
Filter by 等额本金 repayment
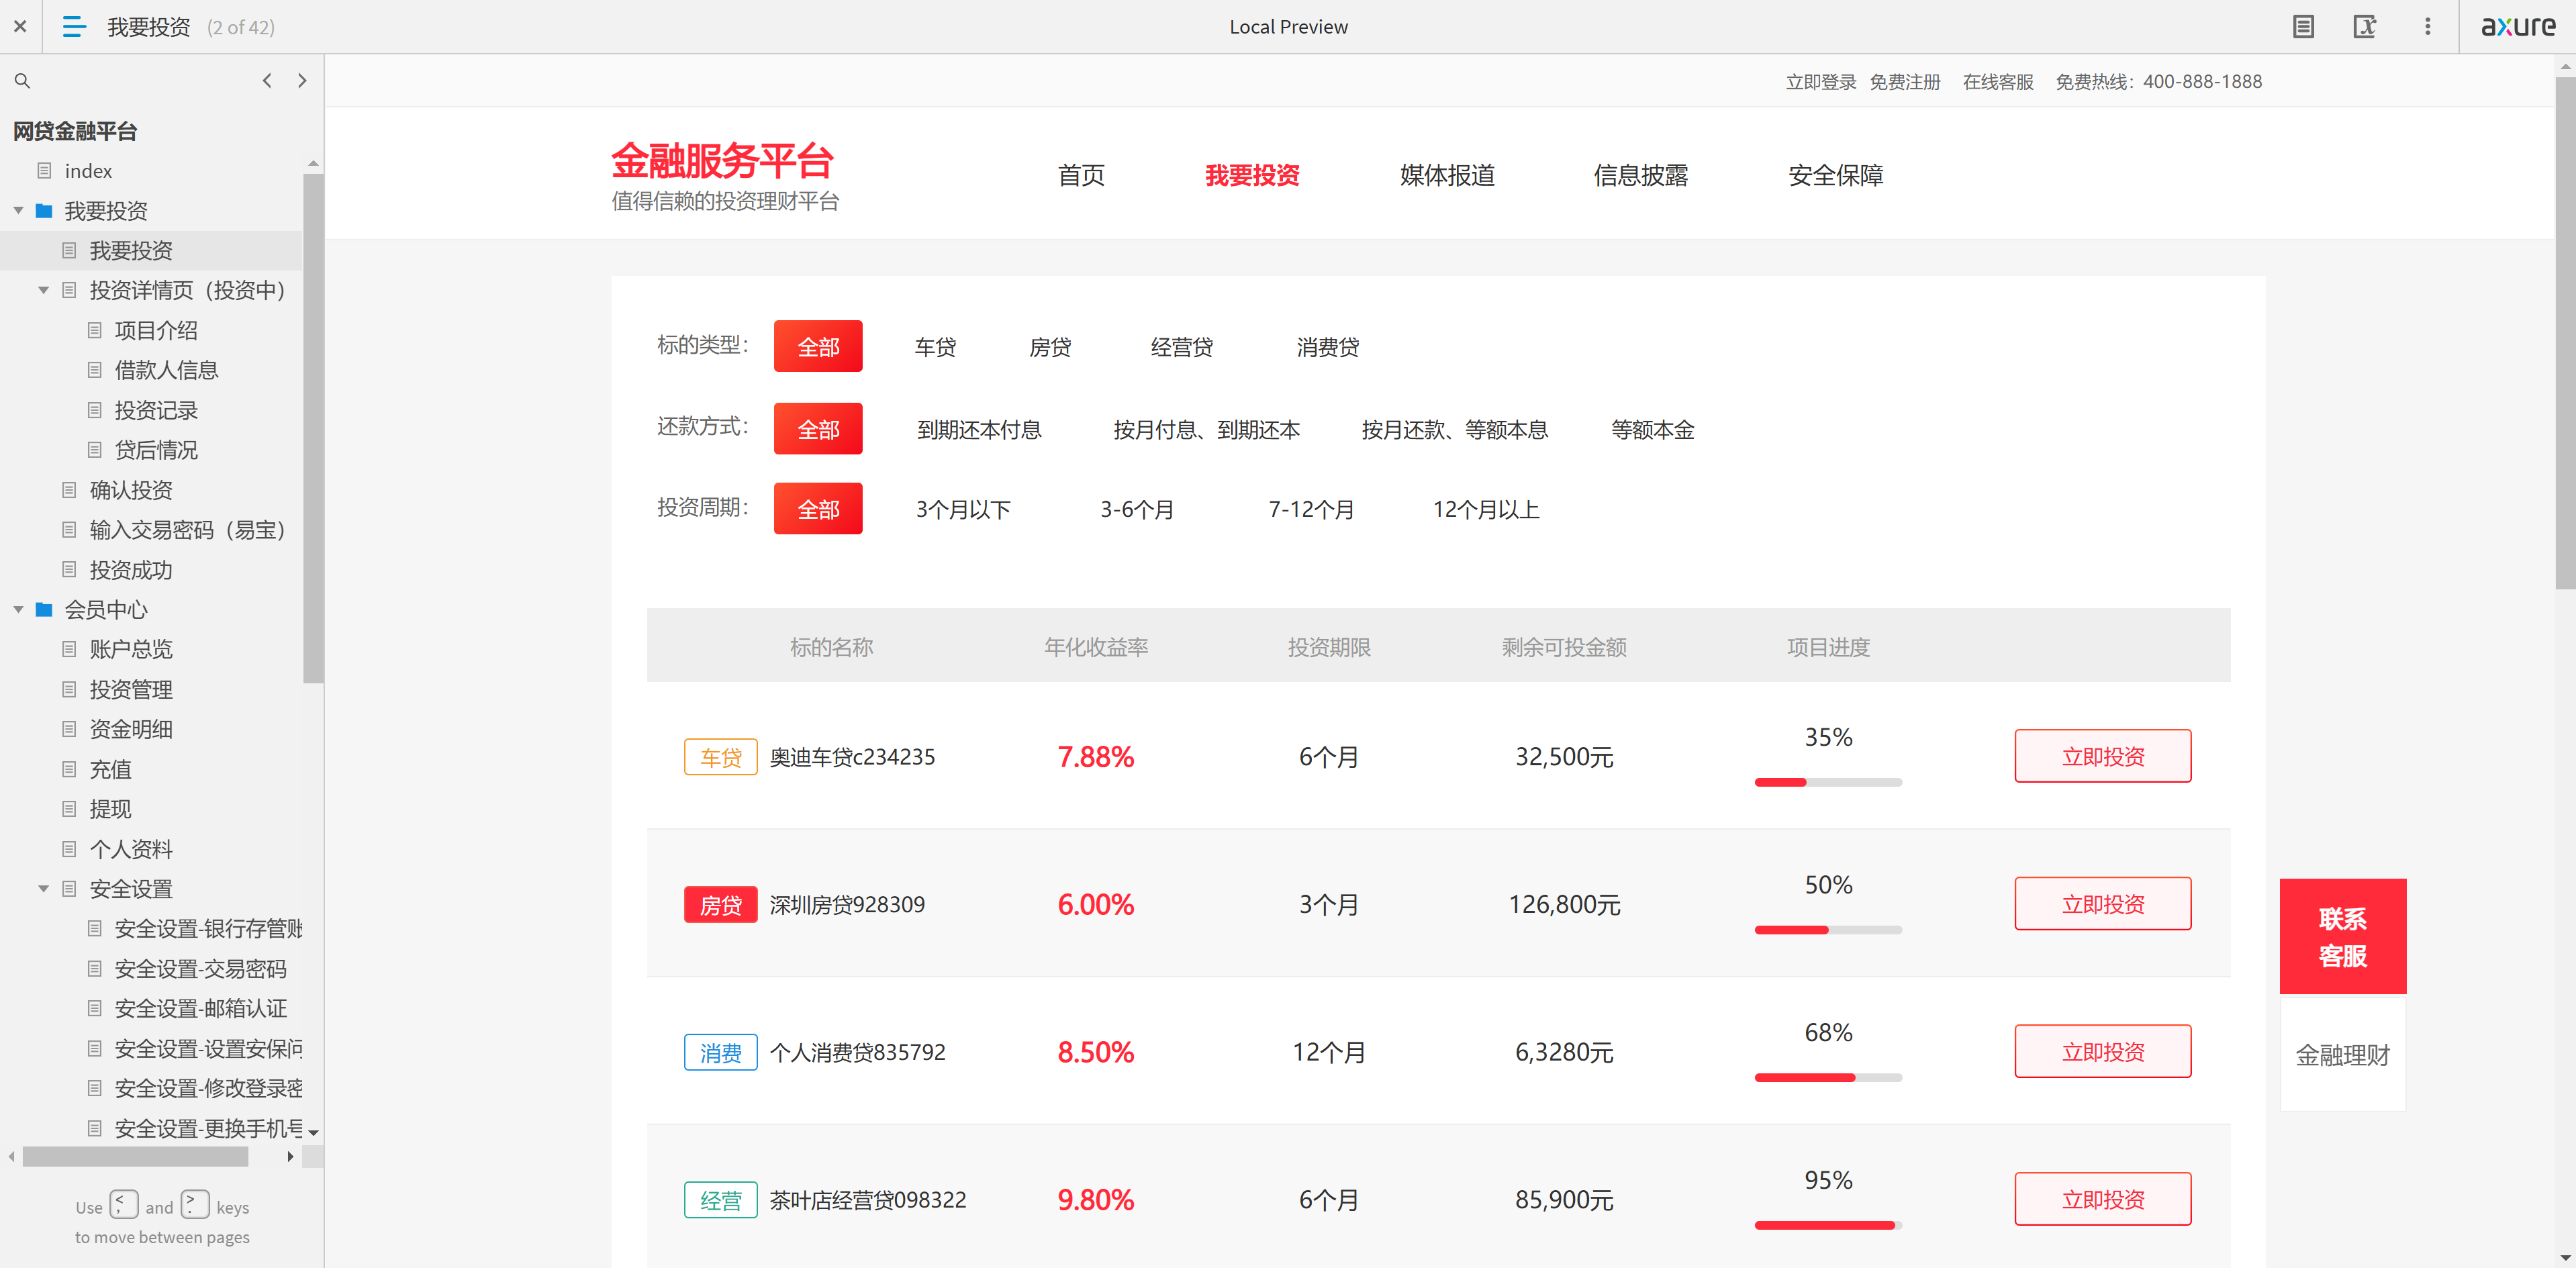click(x=1653, y=430)
